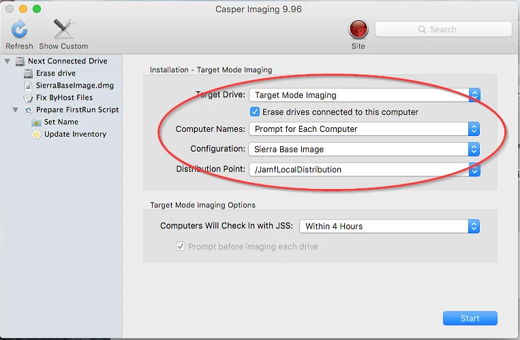Click the Next Connected Drive disk icon

point(20,61)
